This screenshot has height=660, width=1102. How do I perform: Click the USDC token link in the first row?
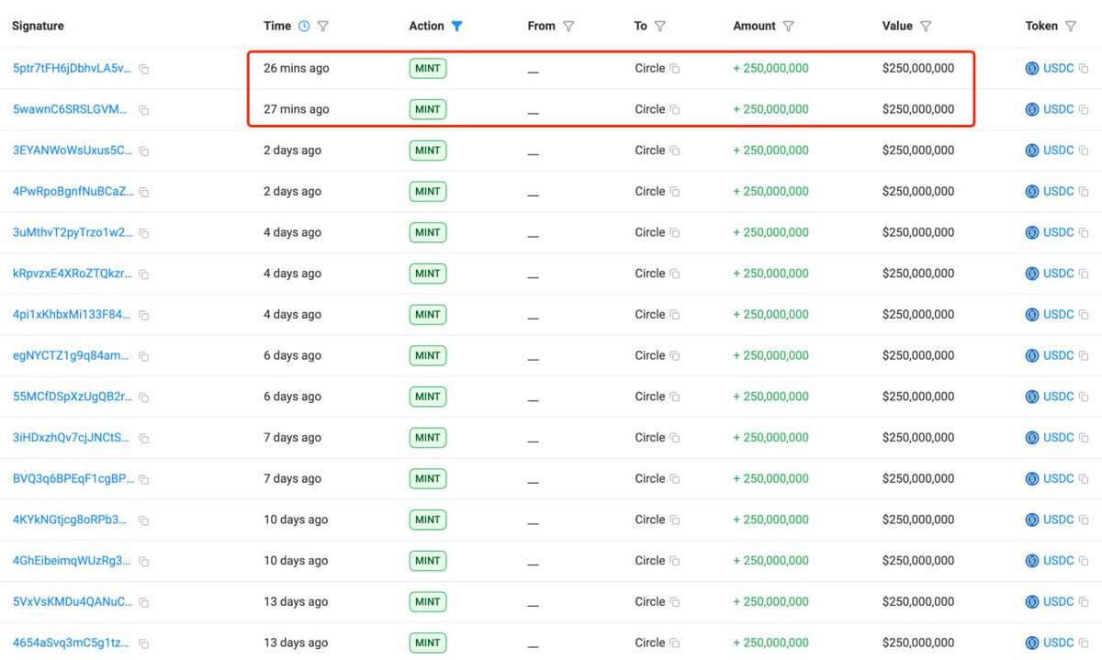1056,67
